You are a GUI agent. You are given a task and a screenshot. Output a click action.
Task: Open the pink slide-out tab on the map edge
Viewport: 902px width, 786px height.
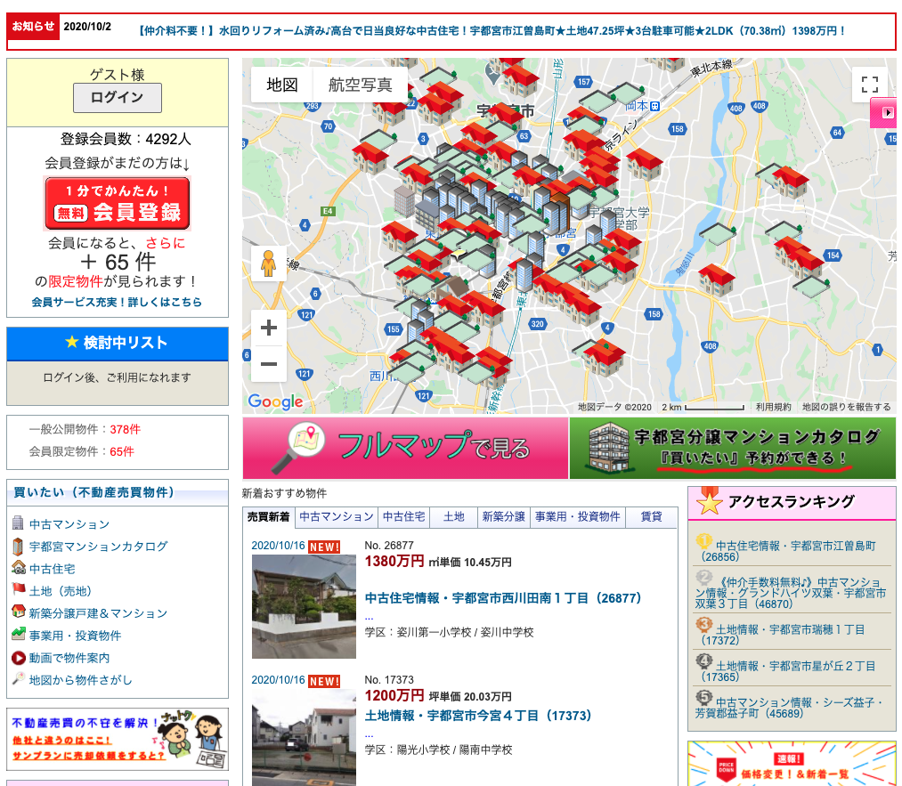coord(888,113)
